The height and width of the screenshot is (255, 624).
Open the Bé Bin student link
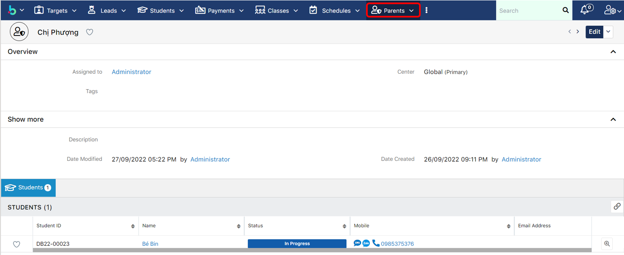point(150,244)
